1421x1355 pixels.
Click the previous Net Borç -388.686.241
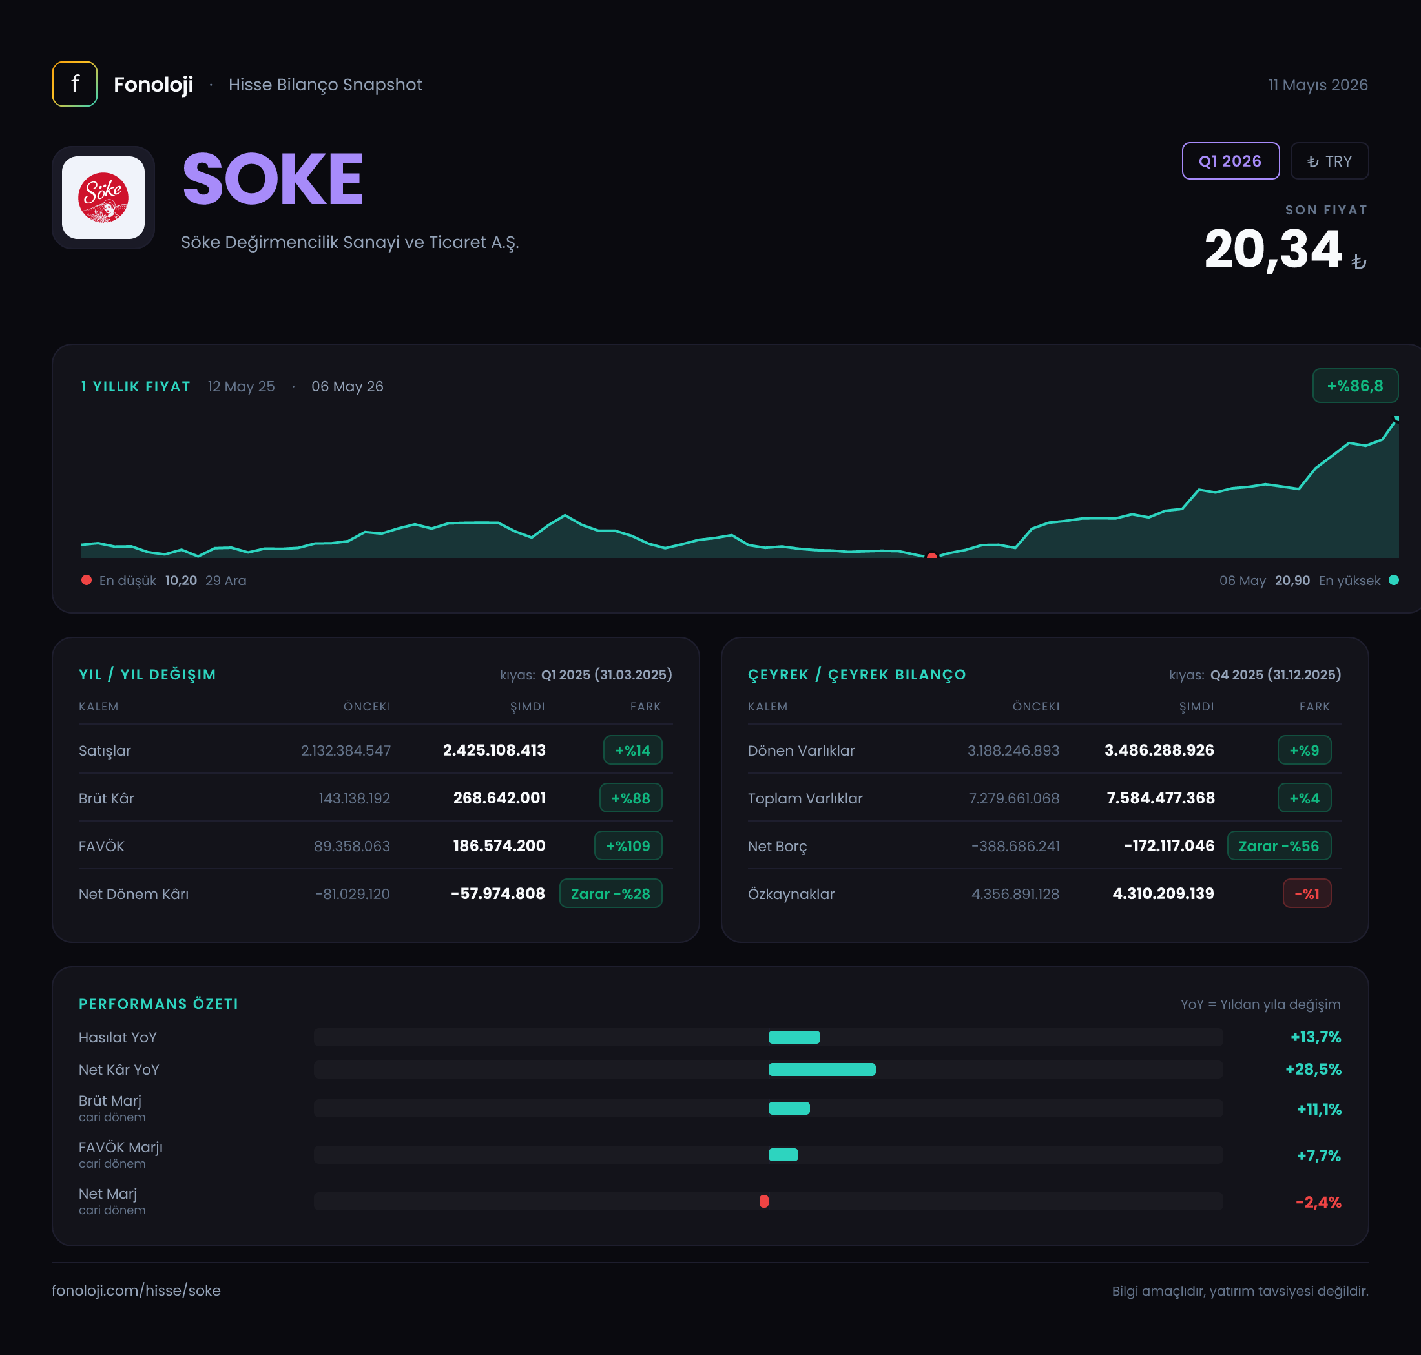1015,845
